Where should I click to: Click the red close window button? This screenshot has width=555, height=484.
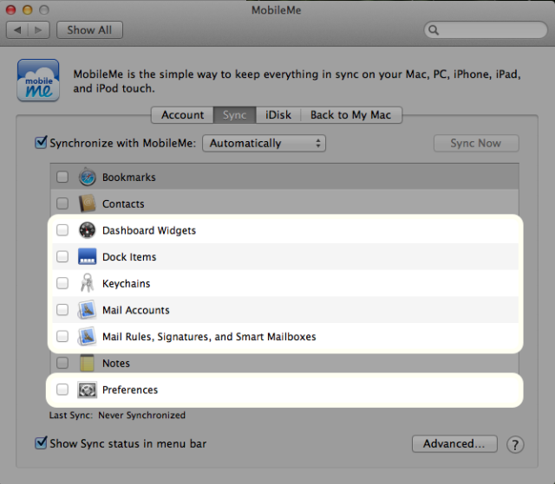pyautogui.click(x=11, y=10)
